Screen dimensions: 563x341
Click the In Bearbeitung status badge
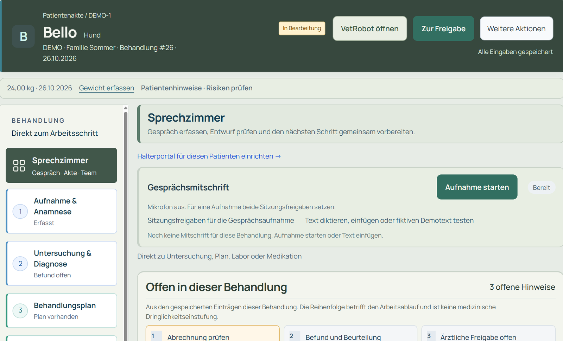(x=302, y=28)
